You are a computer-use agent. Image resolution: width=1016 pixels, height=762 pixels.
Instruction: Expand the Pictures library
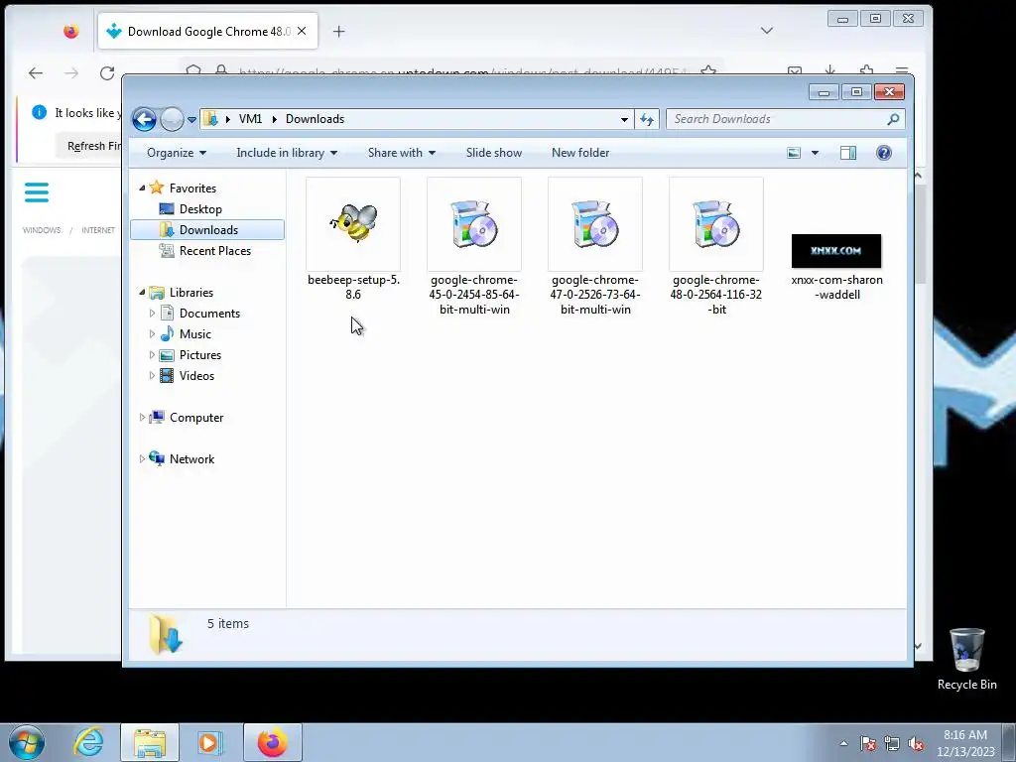152,355
